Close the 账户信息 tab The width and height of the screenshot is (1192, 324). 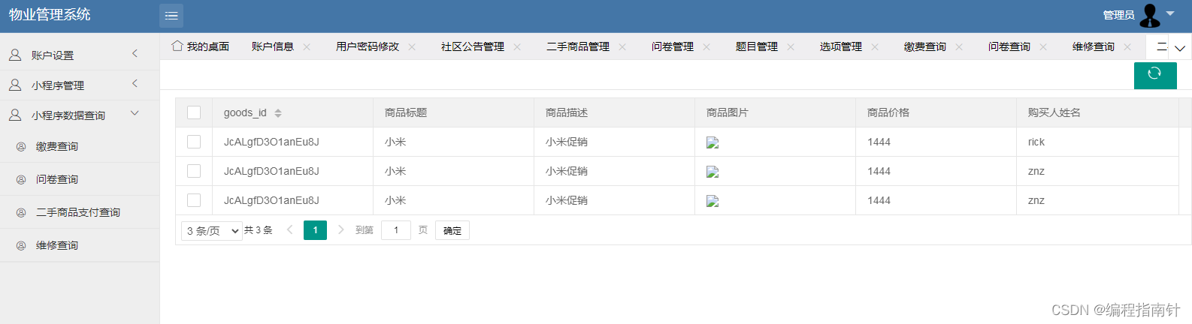[x=307, y=46]
